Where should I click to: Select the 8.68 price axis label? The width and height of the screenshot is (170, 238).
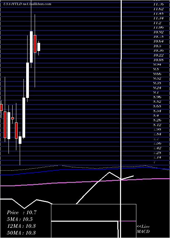pyautogui.click(x=157, y=106)
